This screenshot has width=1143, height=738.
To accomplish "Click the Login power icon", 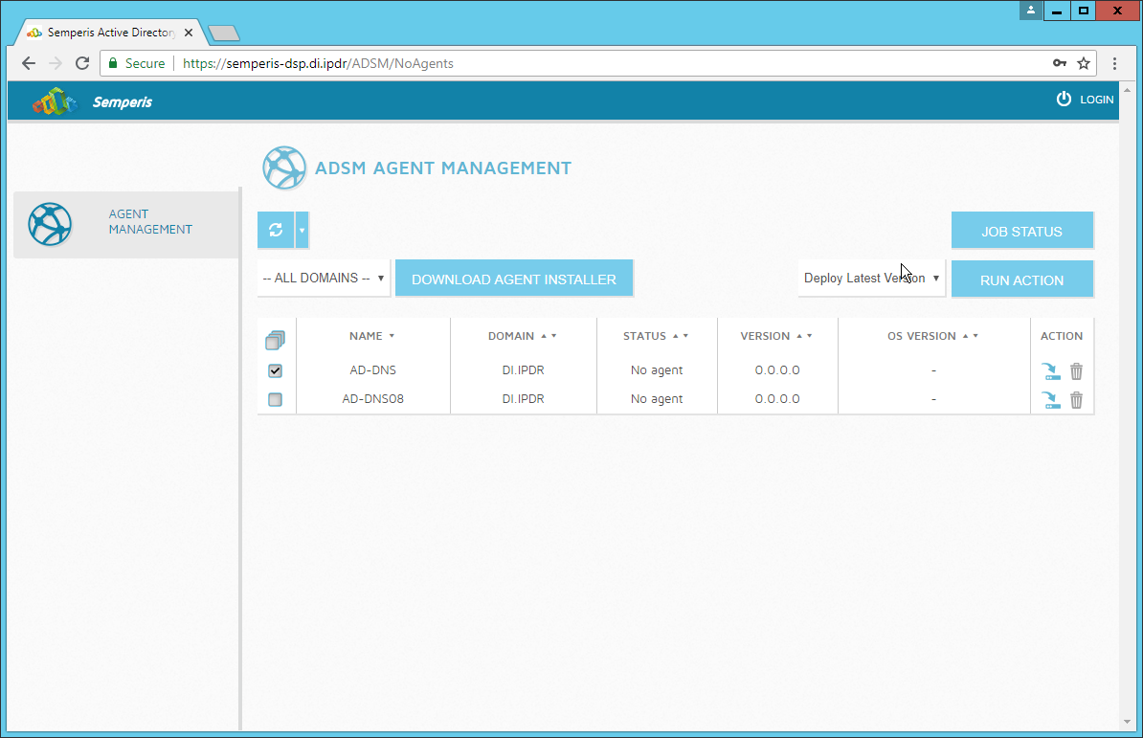I will [1064, 100].
